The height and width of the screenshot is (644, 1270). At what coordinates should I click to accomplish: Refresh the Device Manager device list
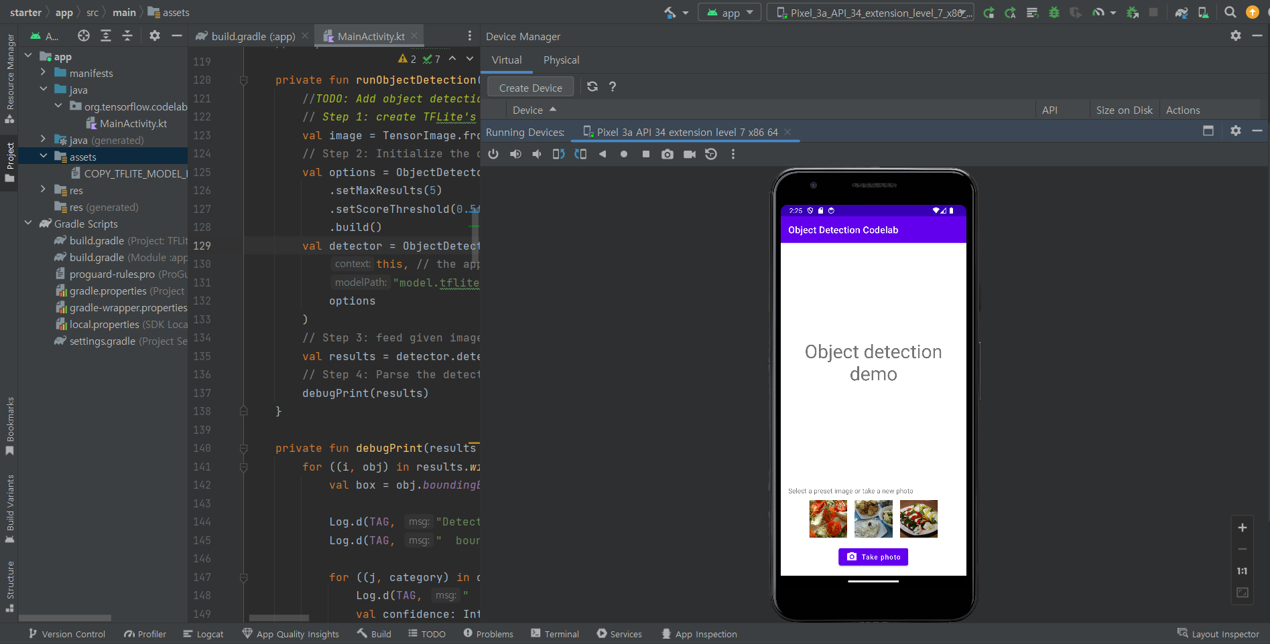click(x=592, y=86)
